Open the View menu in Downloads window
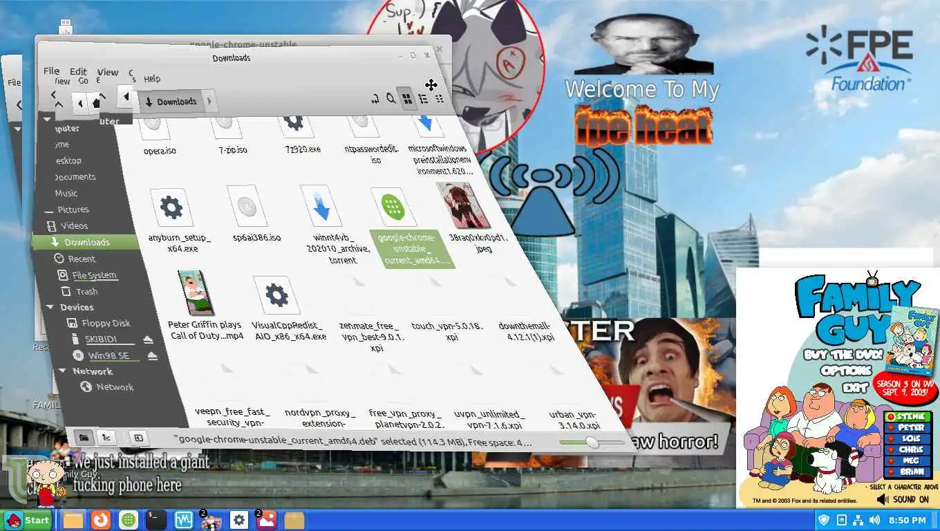This screenshot has height=531, width=940. coord(108,72)
